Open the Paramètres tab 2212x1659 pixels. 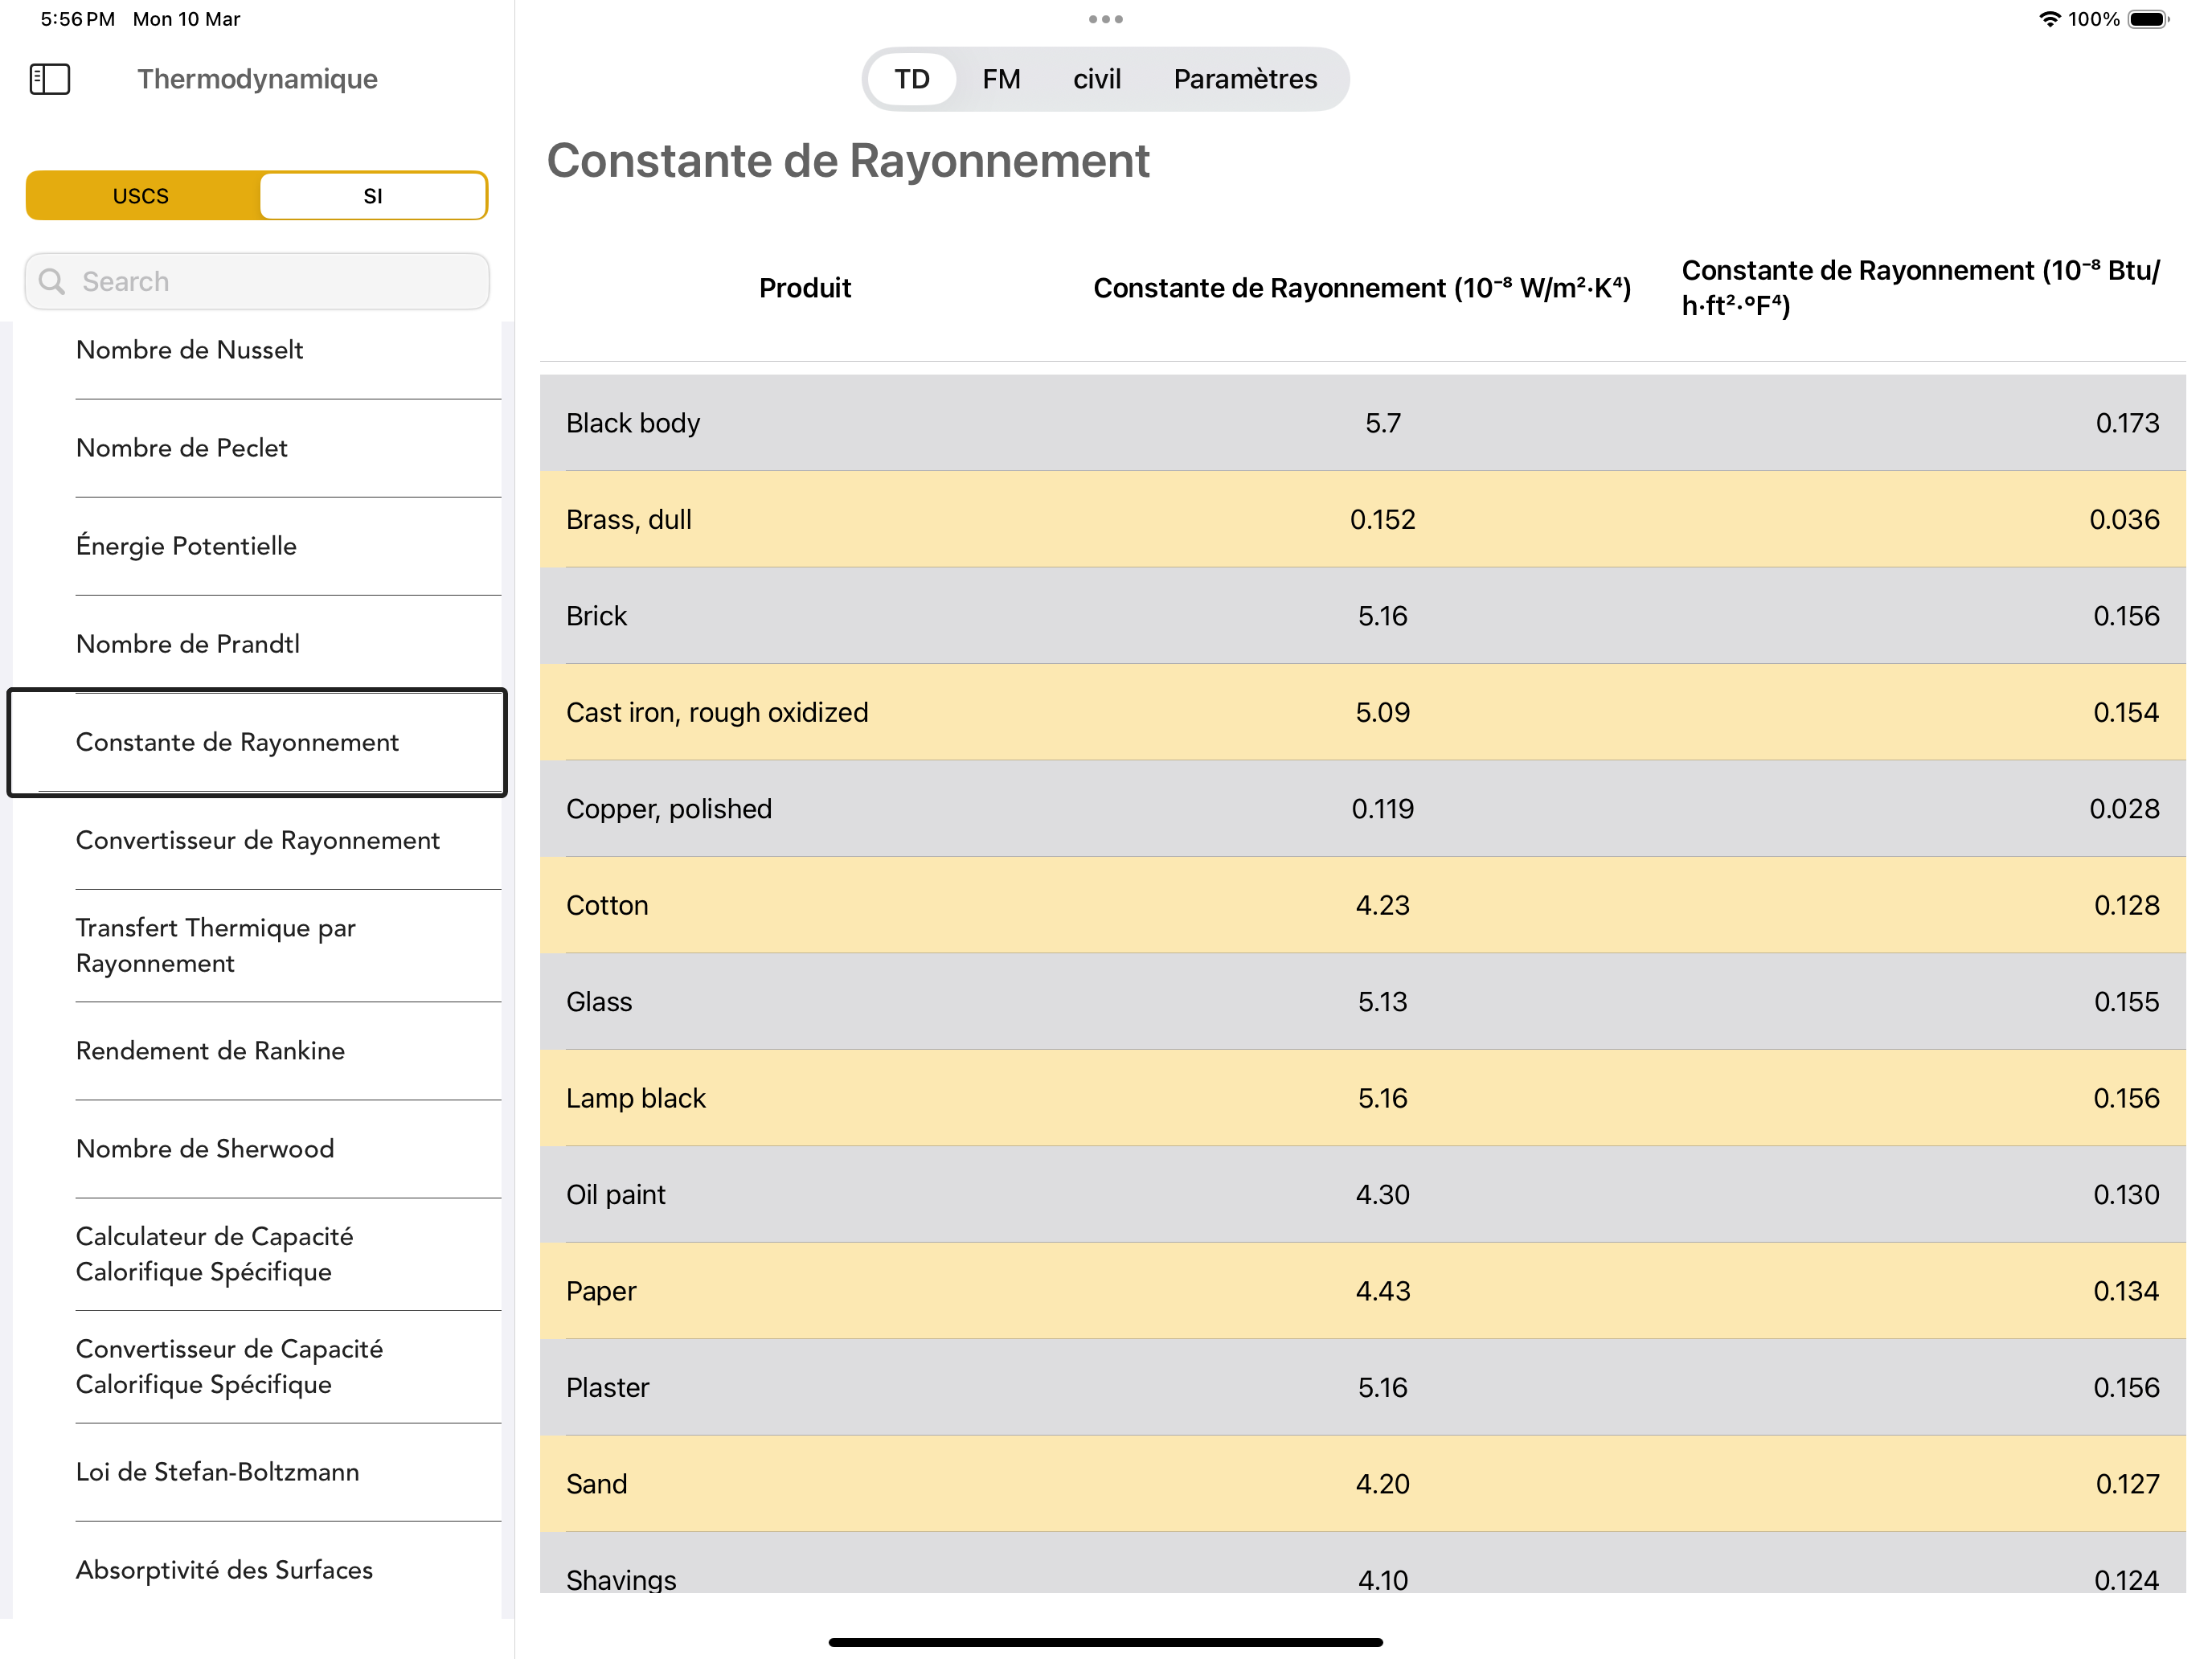pyautogui.click(x=1245, y=79)
